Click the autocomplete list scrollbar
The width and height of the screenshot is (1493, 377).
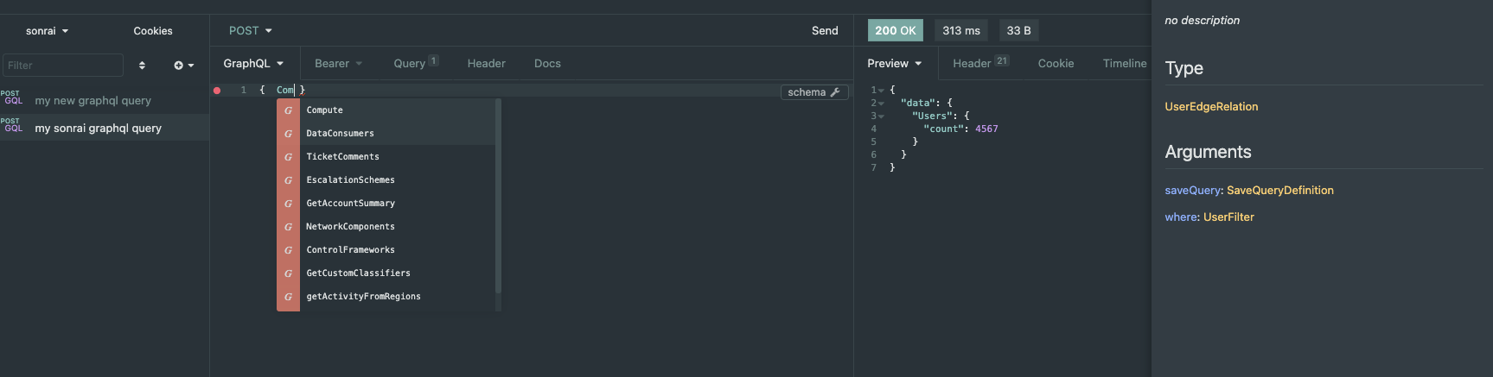pos(498,197)
